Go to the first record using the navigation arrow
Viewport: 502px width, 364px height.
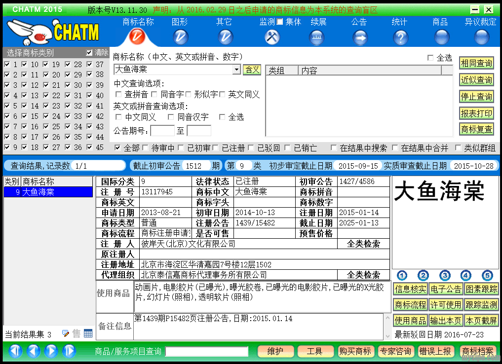coord(15,351)
